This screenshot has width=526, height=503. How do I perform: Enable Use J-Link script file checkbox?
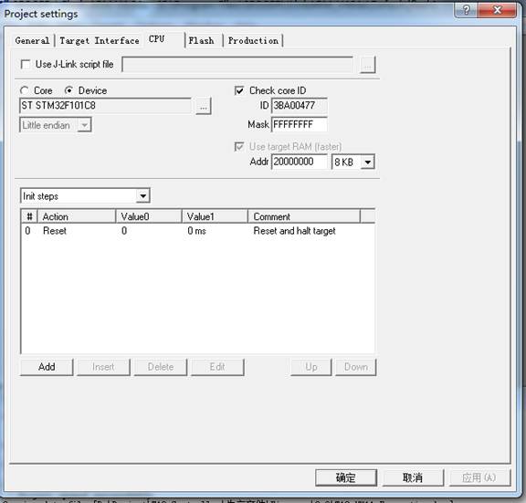coord(26,64)
